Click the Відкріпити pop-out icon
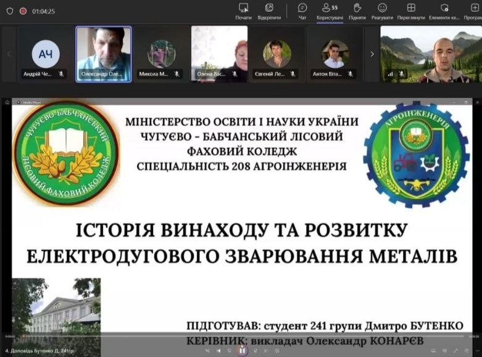Screen dimensions: 482x357 [x=269, y=10]
